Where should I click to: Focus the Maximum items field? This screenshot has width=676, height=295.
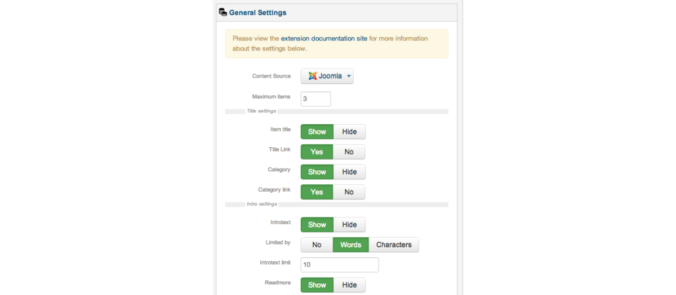(x=315, y=99)
